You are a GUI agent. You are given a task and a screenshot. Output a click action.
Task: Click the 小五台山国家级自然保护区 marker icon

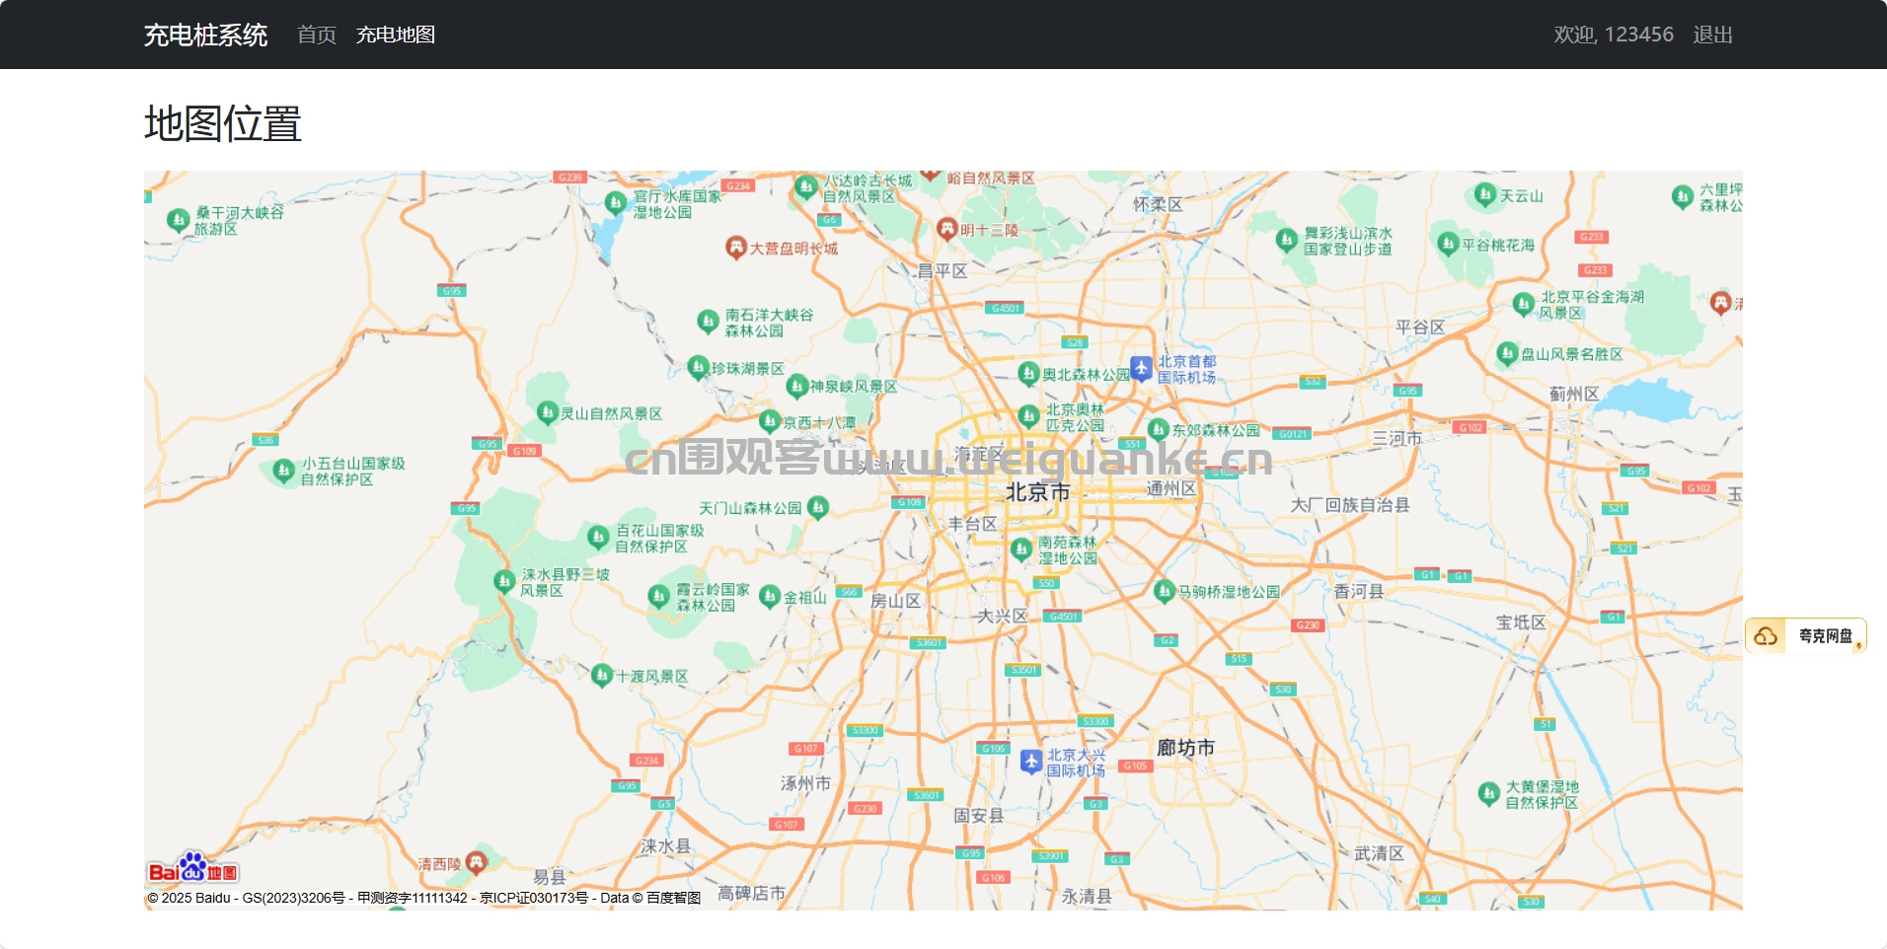[284, 472]
